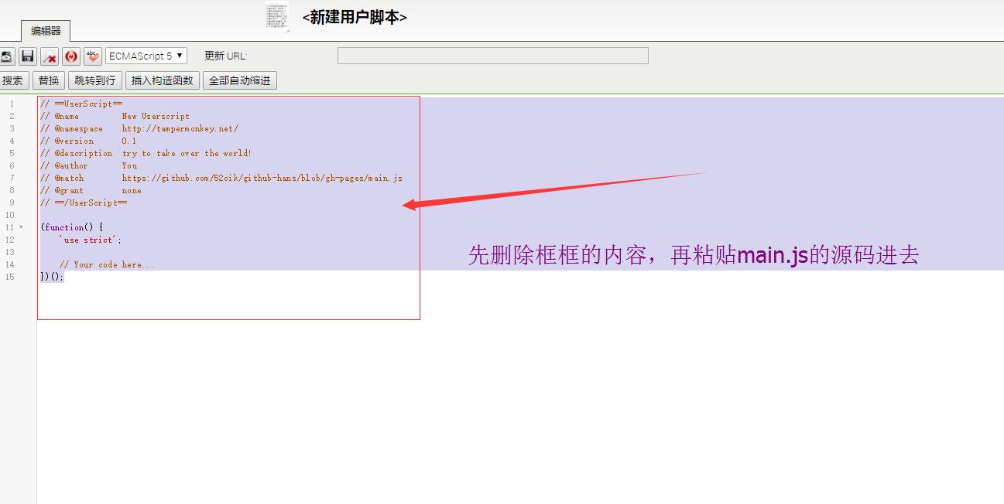Open the ECMAScript 5 version dropdown
Viewport: 1004px width, 504px height.
tap(146, 56)
